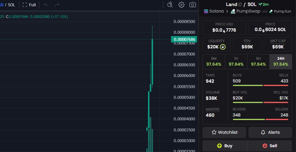Click the LIQUIDITY $20K box
The image size is (296, 152).
tap(216, 44)
